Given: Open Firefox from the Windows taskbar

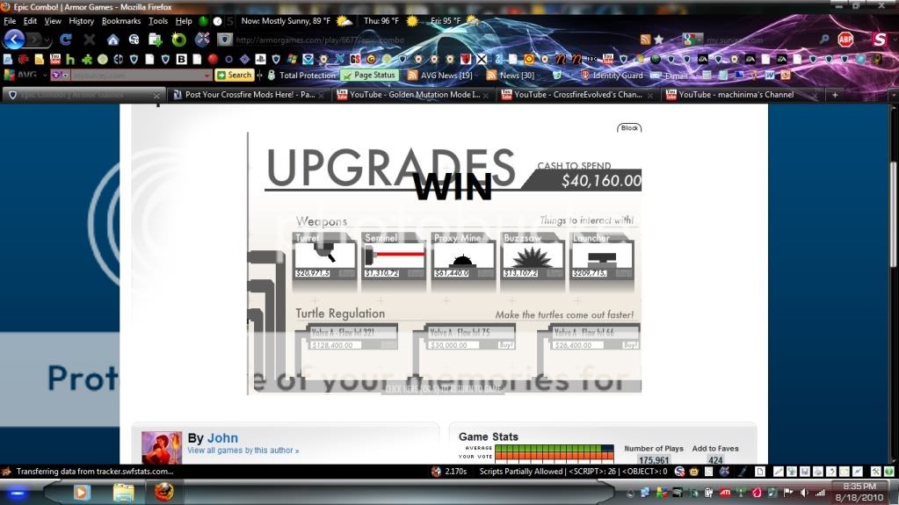Looking at the screenshot, I should 163,492.
